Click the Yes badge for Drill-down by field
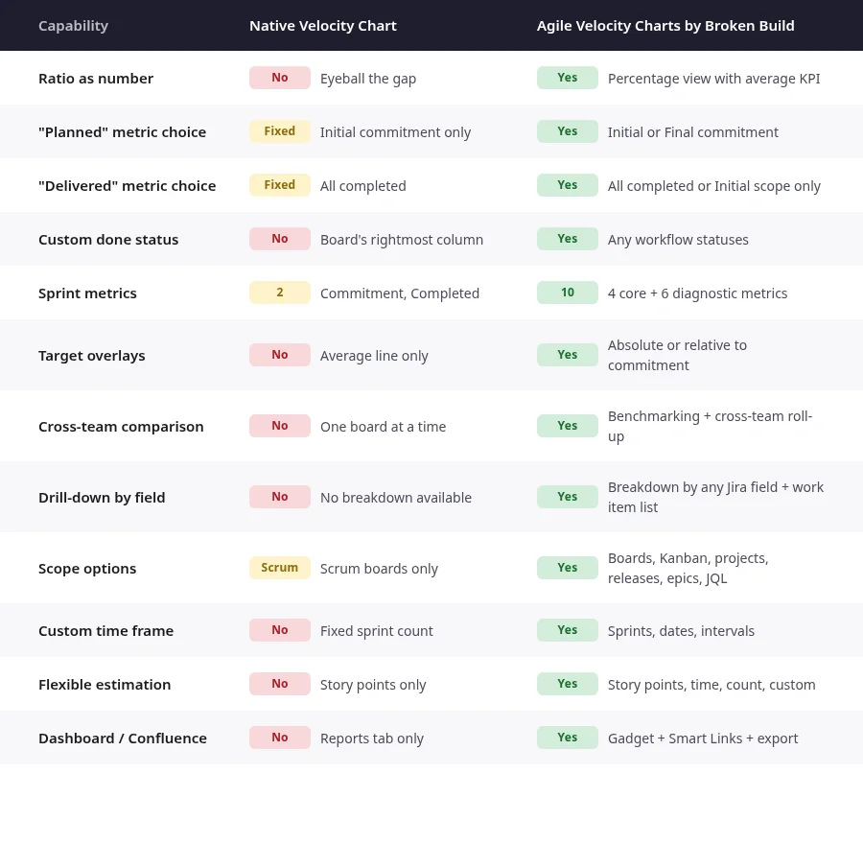The height and width of the screenshot is (844, 863). (x=568, y=497)
